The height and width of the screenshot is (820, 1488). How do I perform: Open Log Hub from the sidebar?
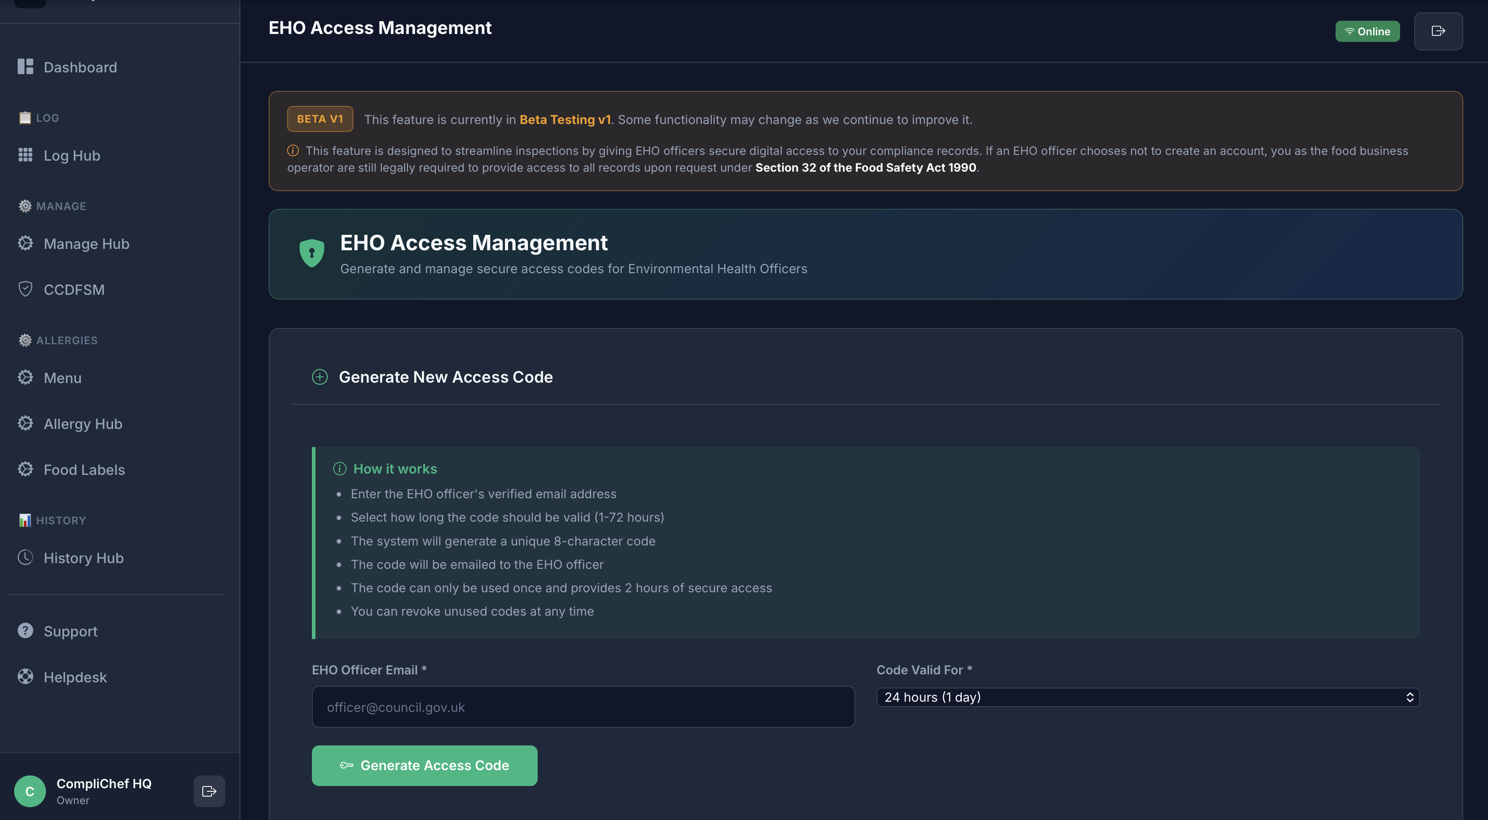[x=72, y=155]
